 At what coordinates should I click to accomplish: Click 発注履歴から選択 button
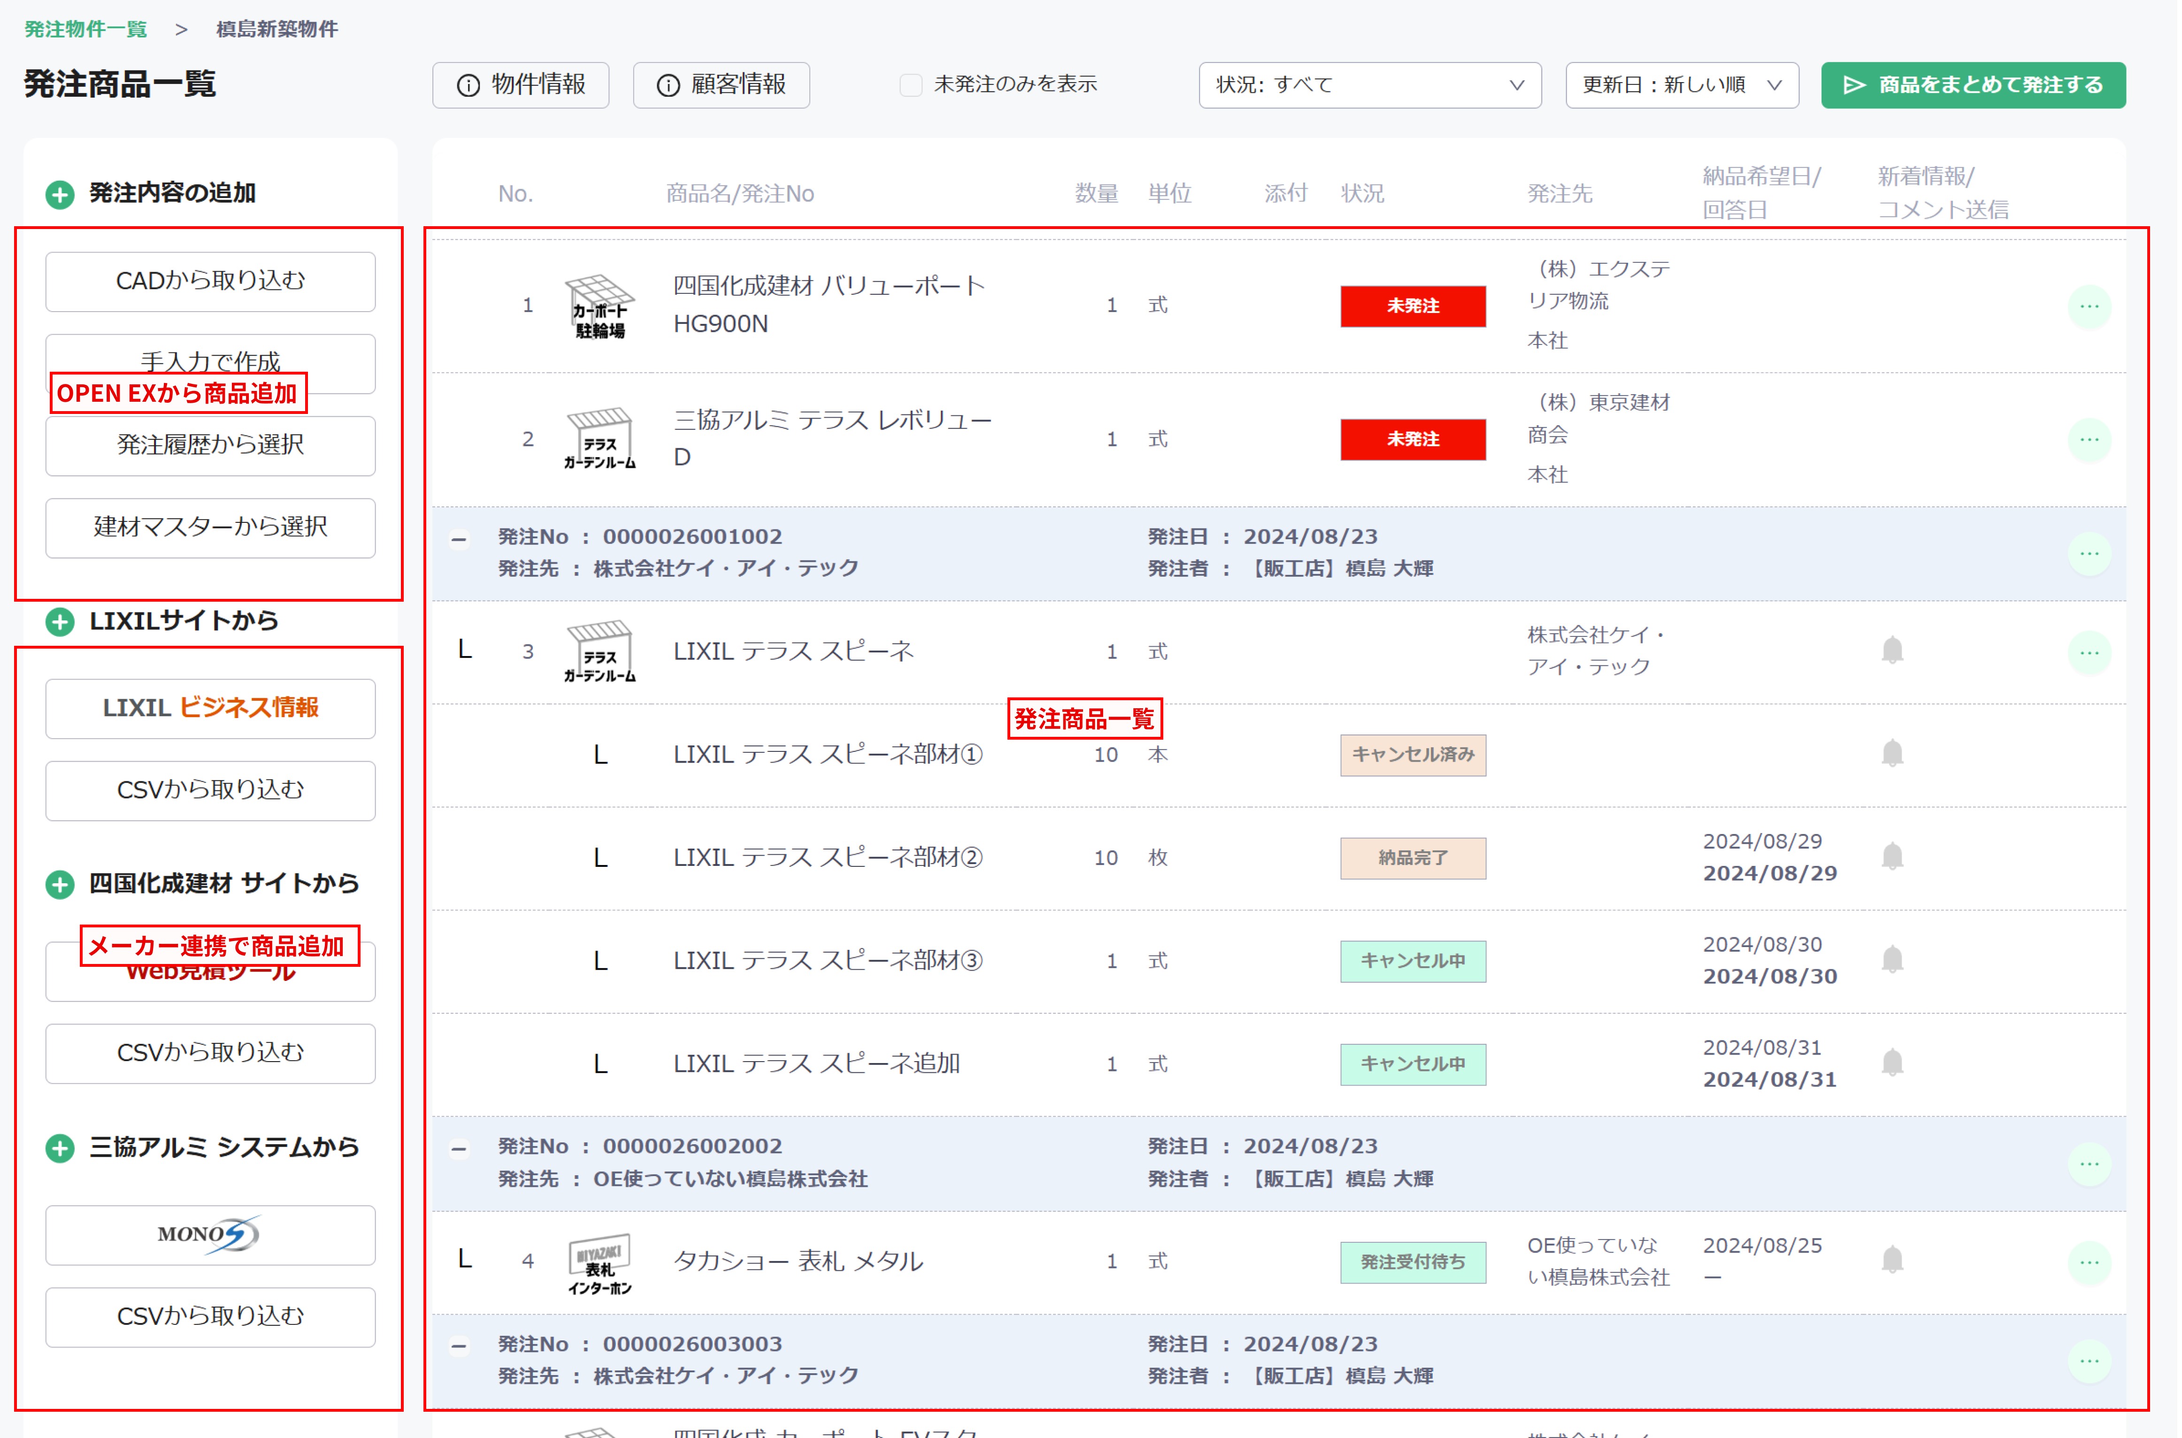210,446
